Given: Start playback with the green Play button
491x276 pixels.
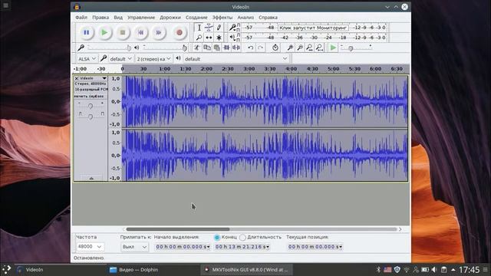Looking at the screenshot, I should pos(104,32).
